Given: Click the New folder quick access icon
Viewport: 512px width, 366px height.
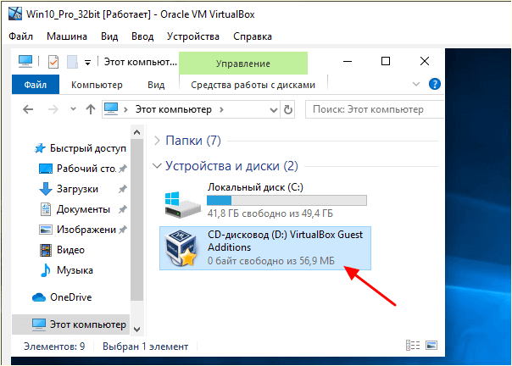Looking at the screenshot, I should (x=72, y=62).
